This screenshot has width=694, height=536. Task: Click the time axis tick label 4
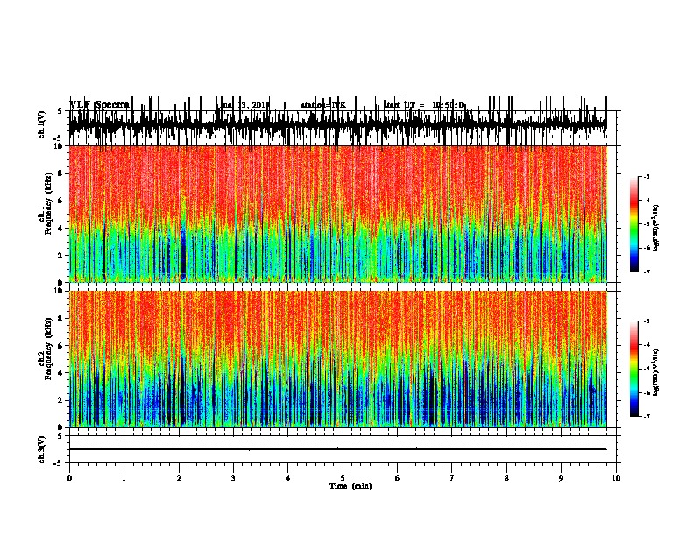288,478
